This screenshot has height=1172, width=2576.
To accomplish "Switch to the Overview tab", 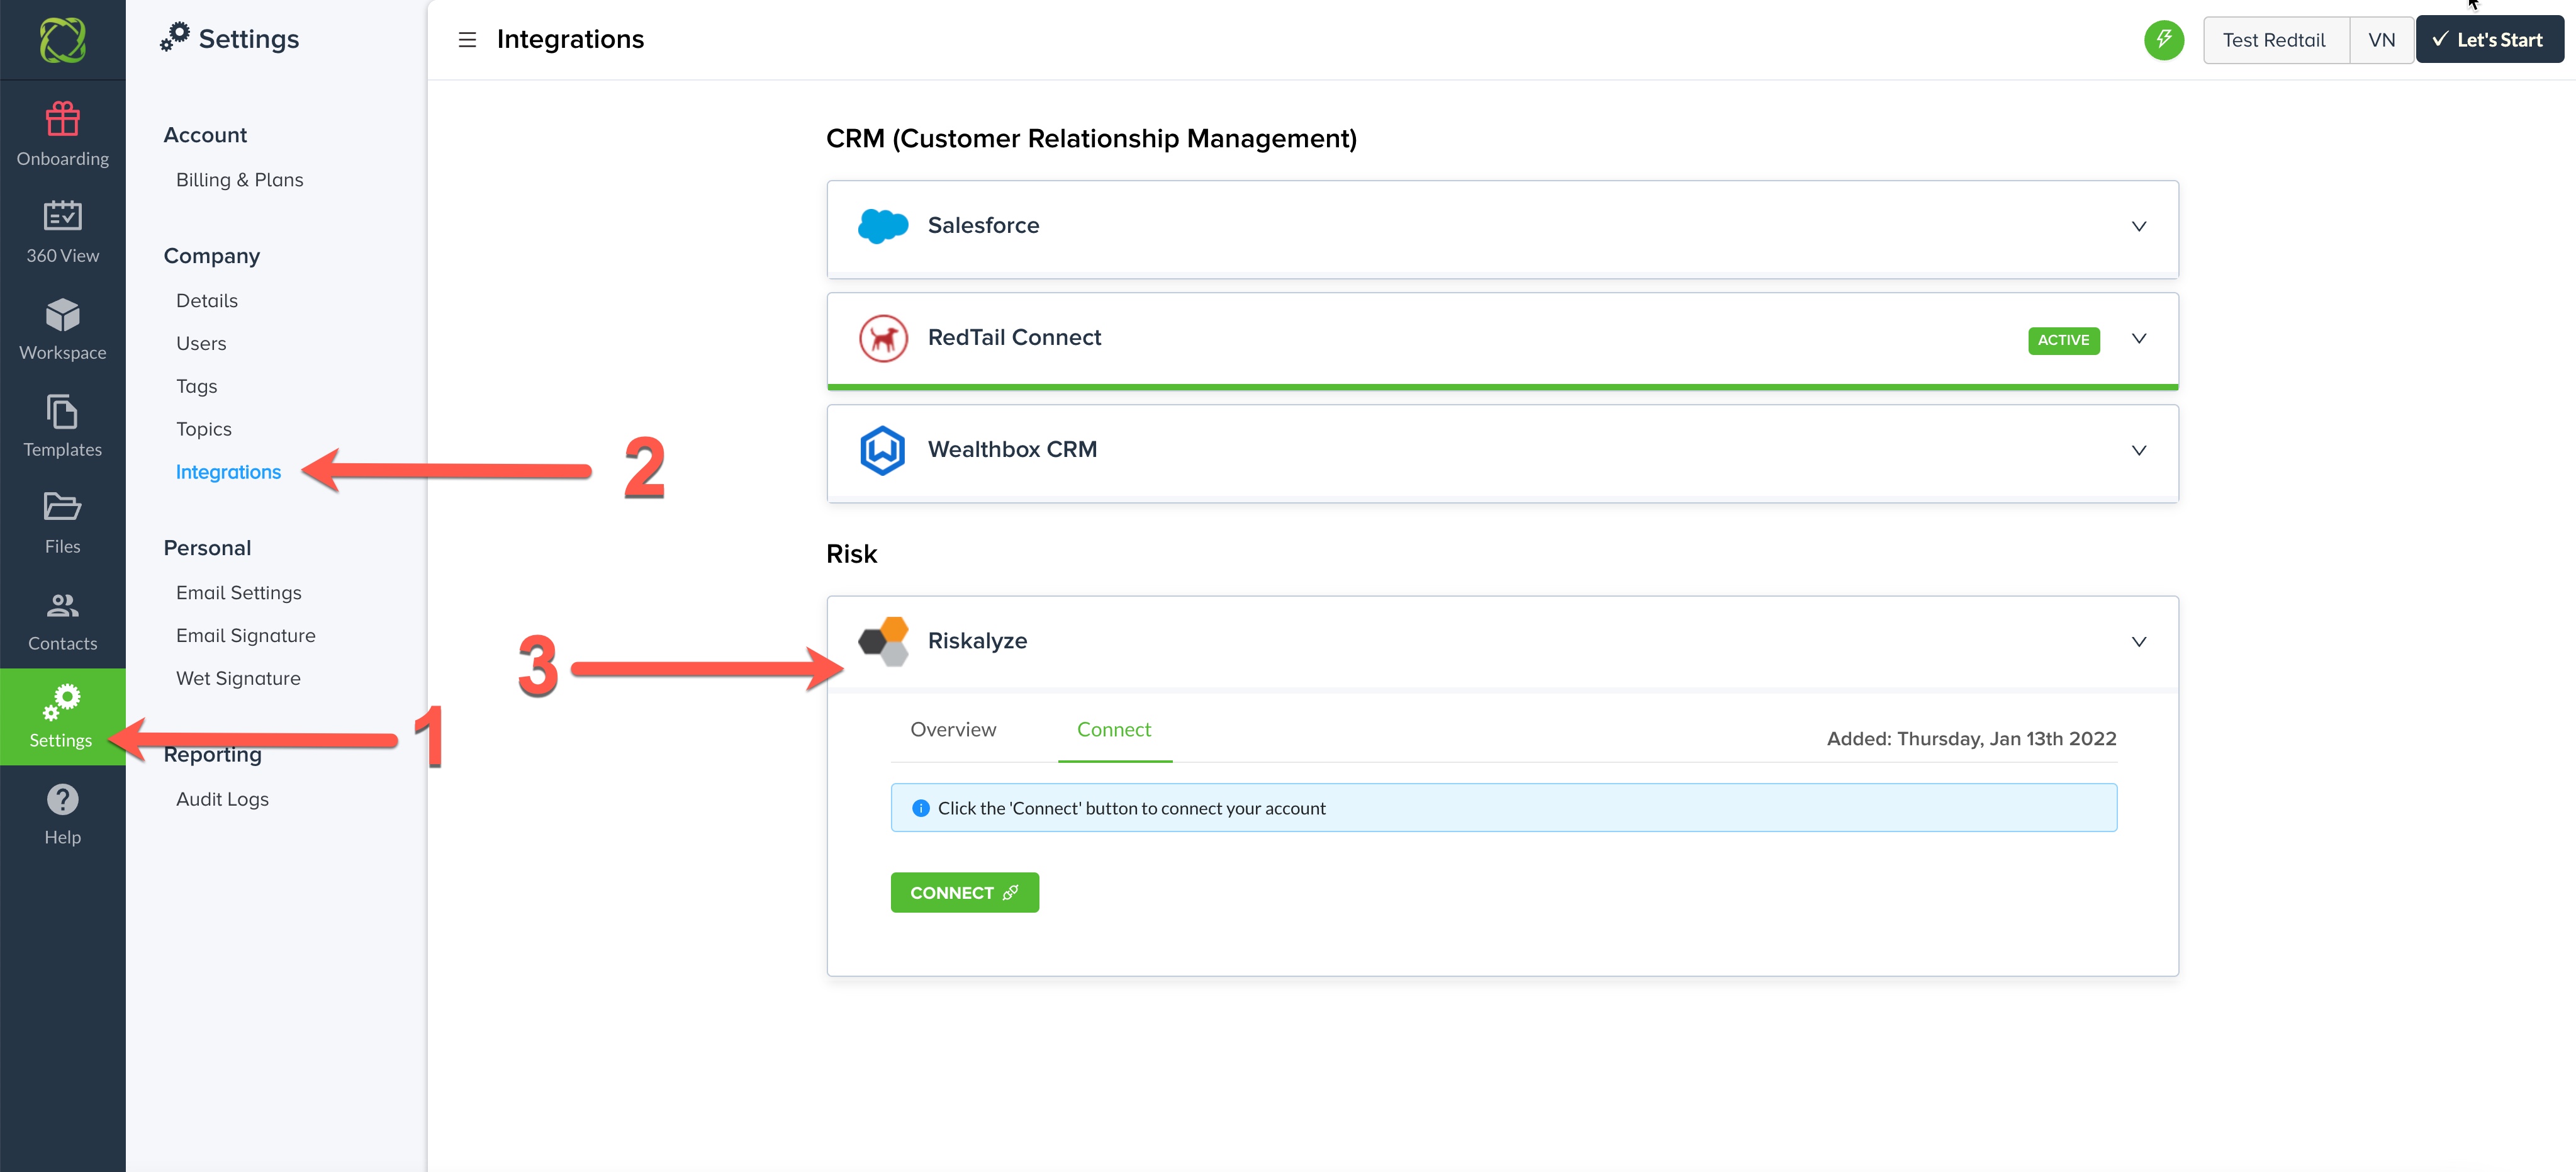I will 952,730.
